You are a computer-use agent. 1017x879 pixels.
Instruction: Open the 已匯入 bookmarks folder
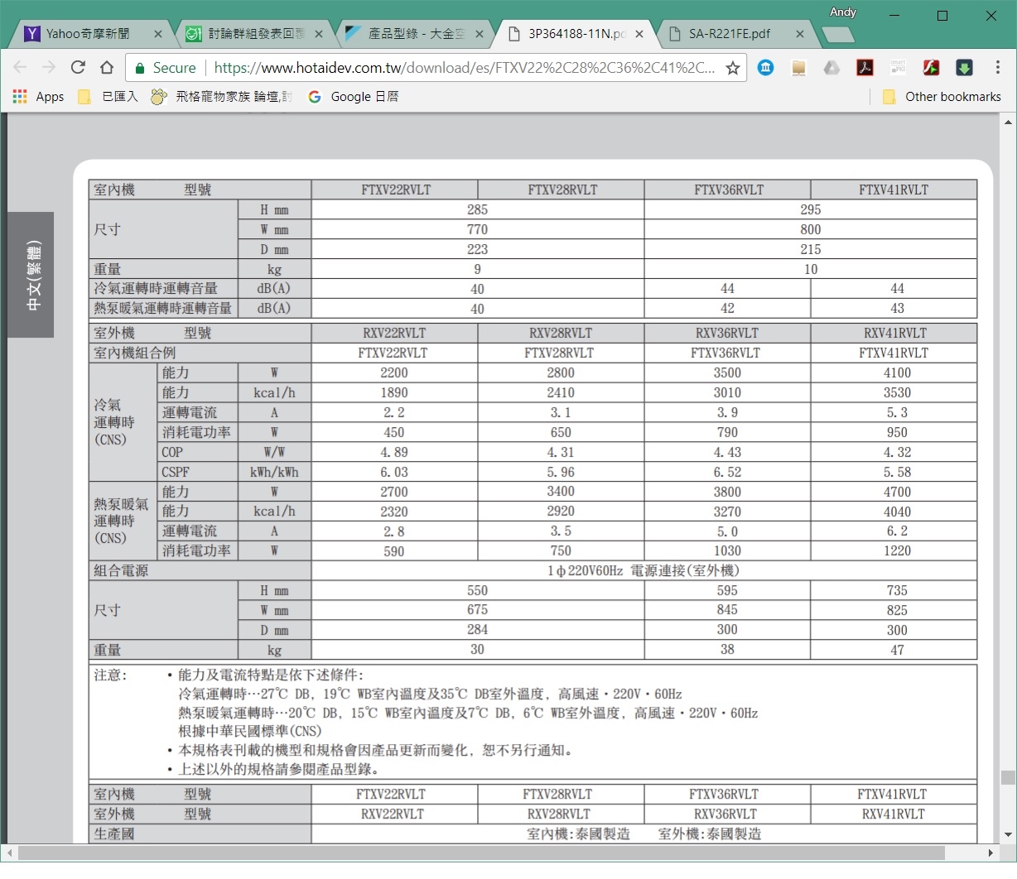pos(108,97)
